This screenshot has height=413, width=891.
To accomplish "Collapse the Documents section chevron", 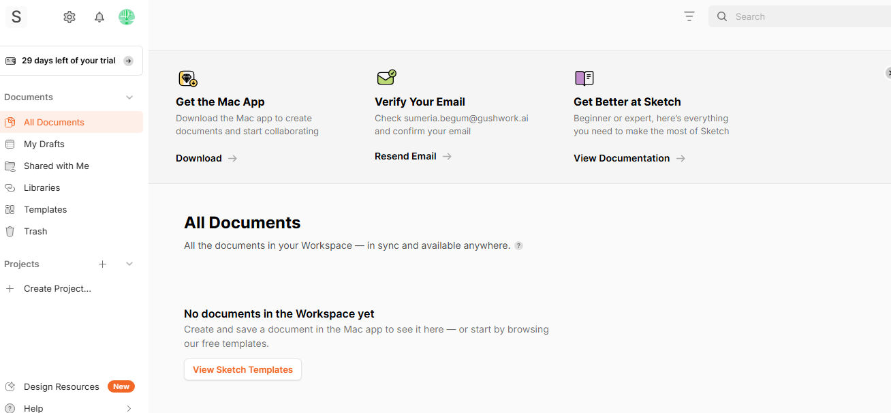I will point(129,97).
